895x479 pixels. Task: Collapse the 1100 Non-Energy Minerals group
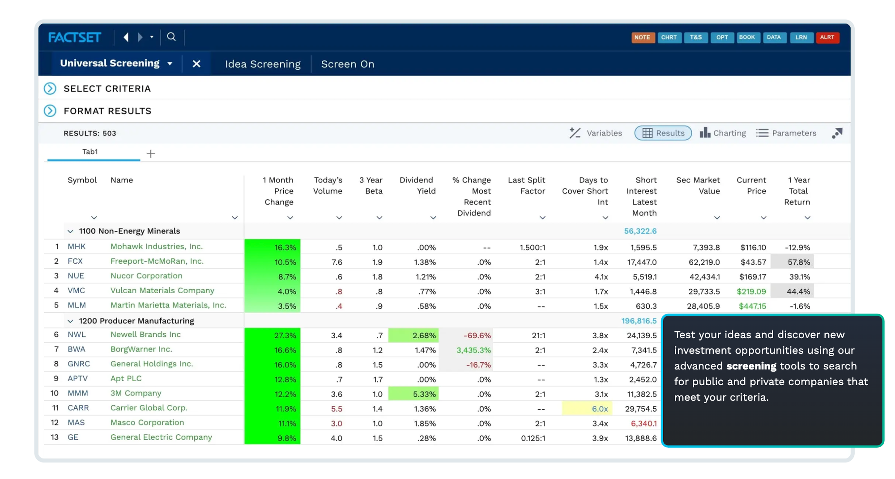70,231
